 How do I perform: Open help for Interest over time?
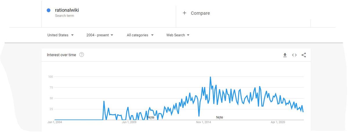click(81, 55)
